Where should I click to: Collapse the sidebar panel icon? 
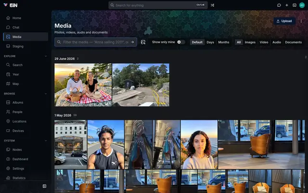tap(45, 186)
